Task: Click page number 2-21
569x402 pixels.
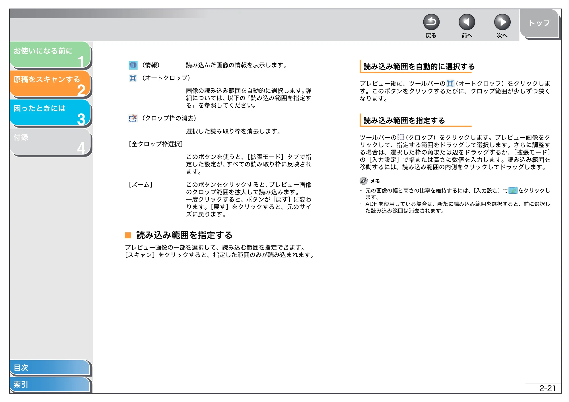Action: click(547, 388)
